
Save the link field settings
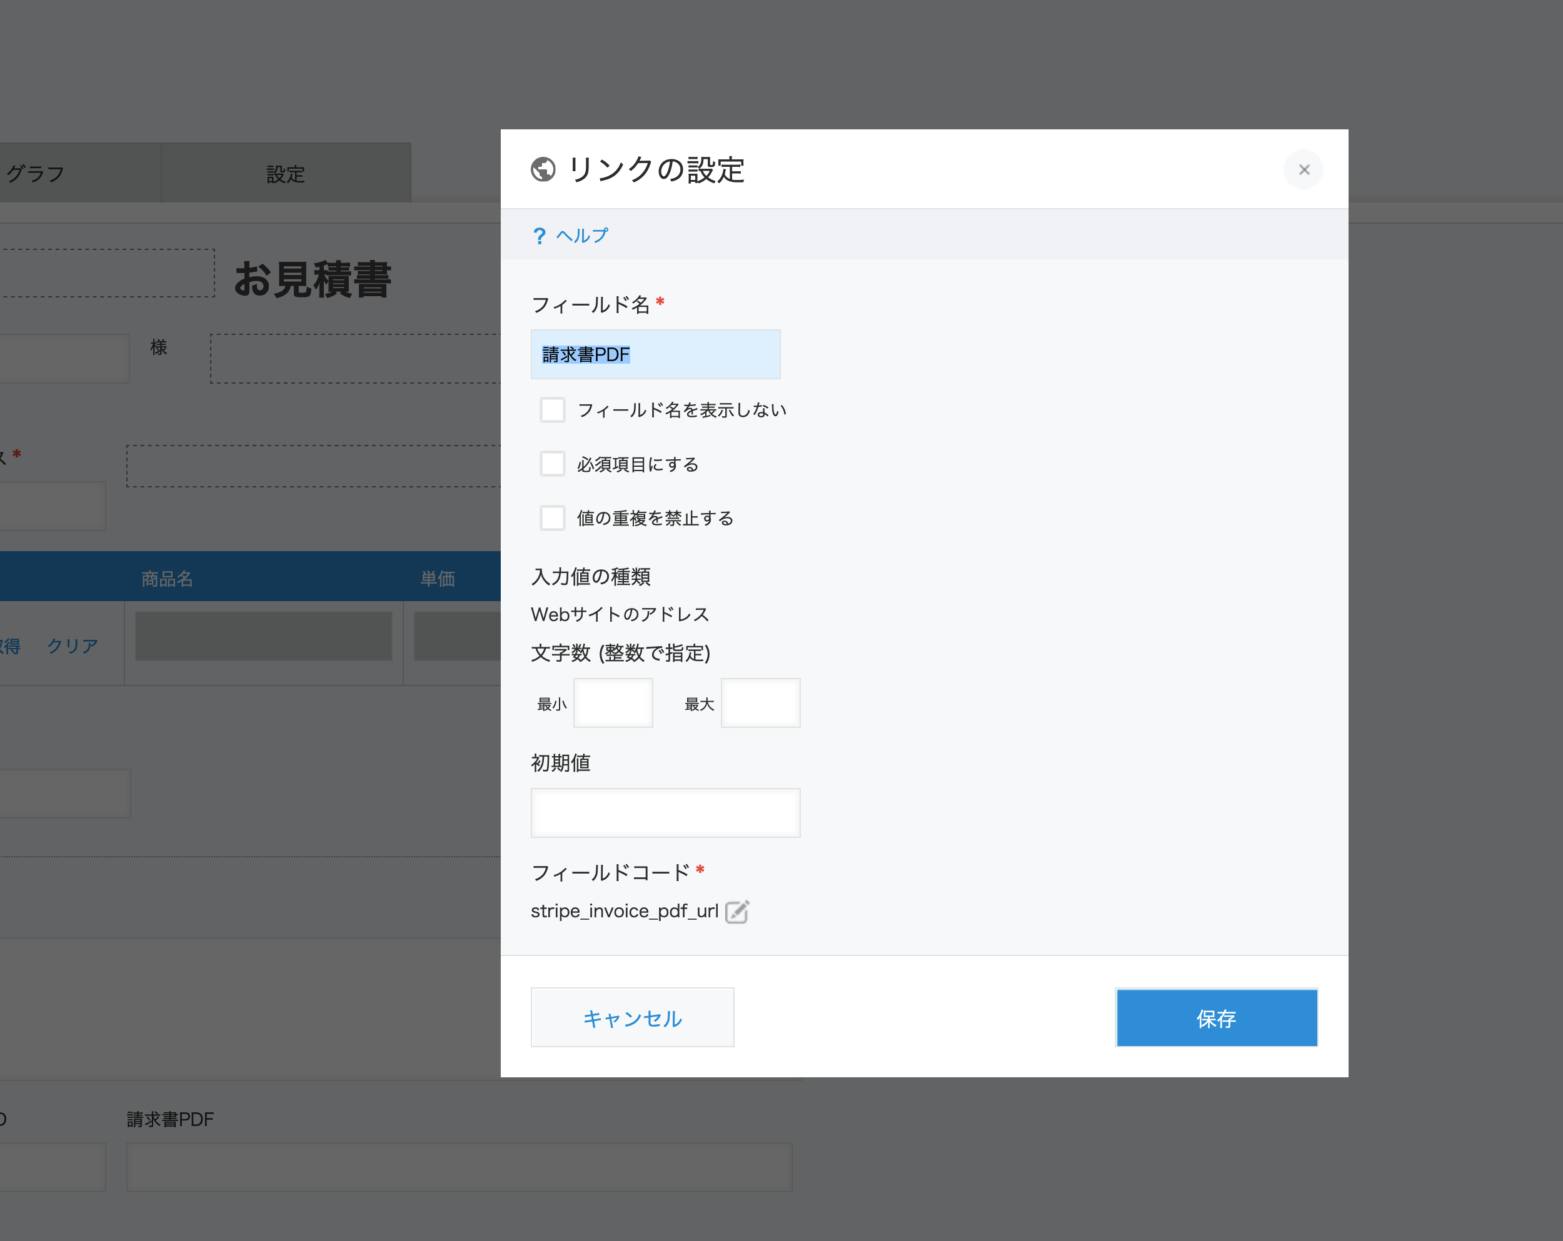click(1217, 1017)
